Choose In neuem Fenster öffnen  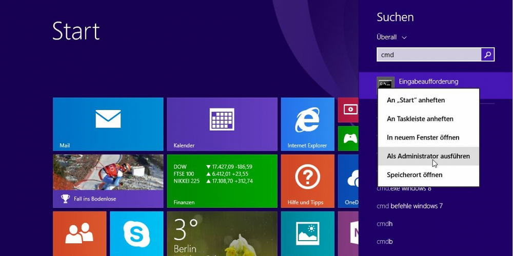(428, 137)
